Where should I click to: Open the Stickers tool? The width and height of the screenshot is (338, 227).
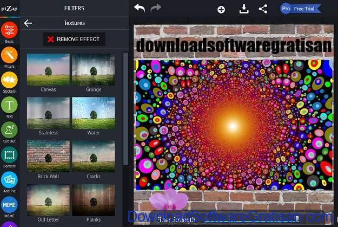[9, 81]
